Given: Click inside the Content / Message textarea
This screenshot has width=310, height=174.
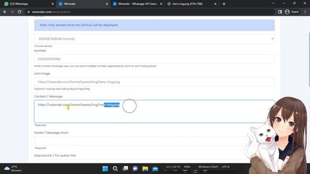Looking at the screenshot, I should click(x=155, y=112).
